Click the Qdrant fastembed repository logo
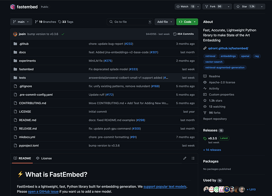Image resolution: width=272 pixels, height=196 pixels. pyautogui.click(x=12, y=7)
